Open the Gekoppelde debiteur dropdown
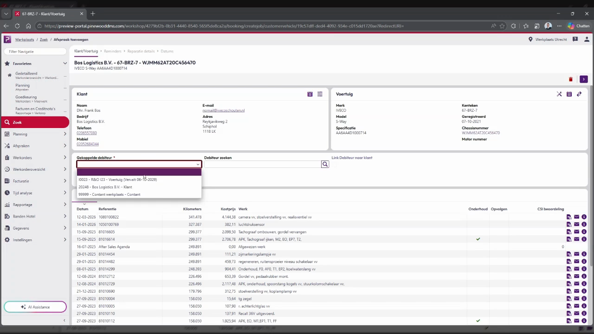This screenshot has width=594, height=334. click(x=139, y=164)
